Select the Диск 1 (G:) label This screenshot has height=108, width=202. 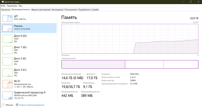click(x=20, y=47)
